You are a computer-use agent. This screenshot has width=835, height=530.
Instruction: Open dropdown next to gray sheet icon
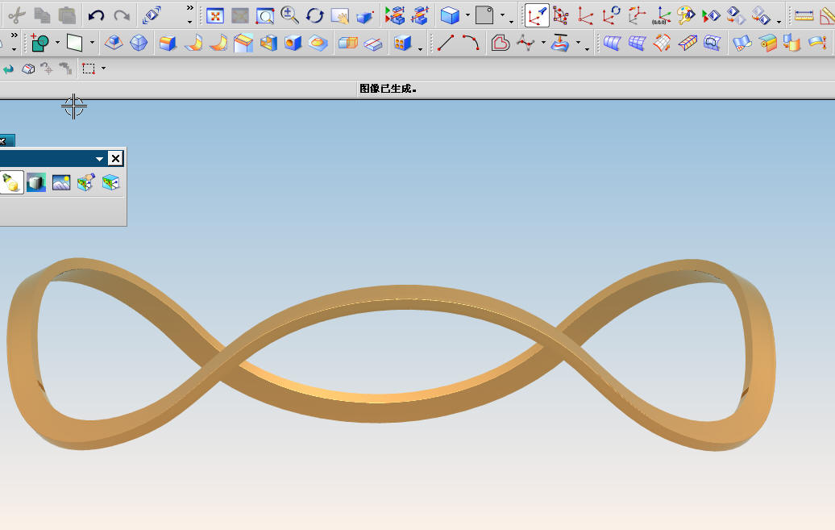click(x=501, y=15)
